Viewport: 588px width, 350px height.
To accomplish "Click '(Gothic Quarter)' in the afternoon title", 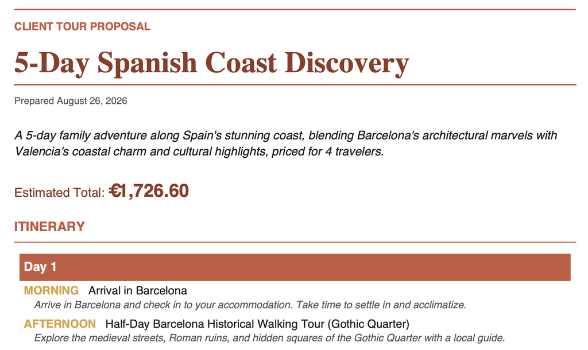I will coord(368,324).
